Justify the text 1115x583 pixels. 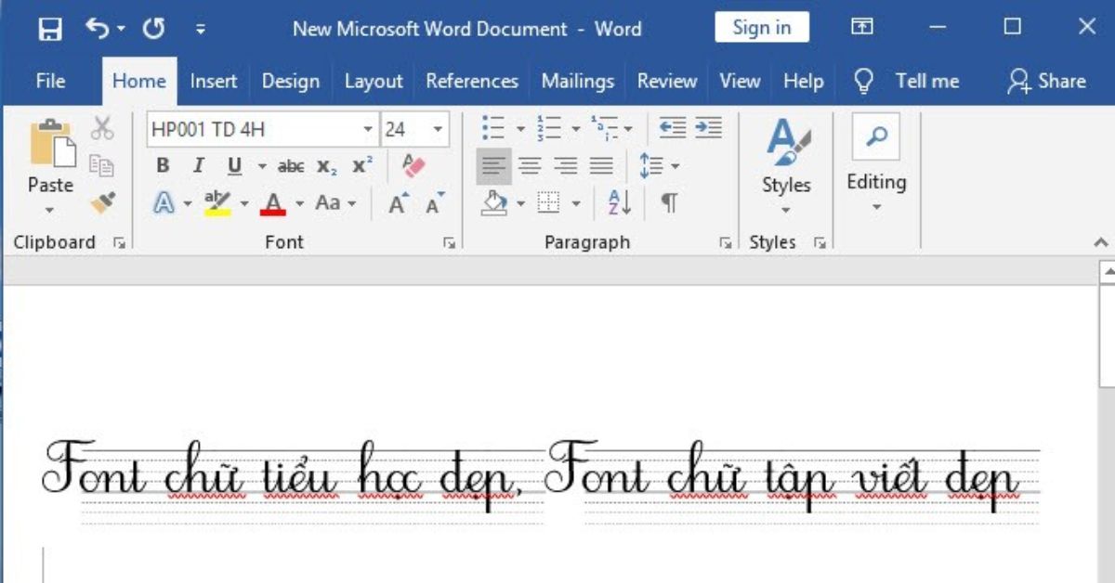[x=601, y=166]
